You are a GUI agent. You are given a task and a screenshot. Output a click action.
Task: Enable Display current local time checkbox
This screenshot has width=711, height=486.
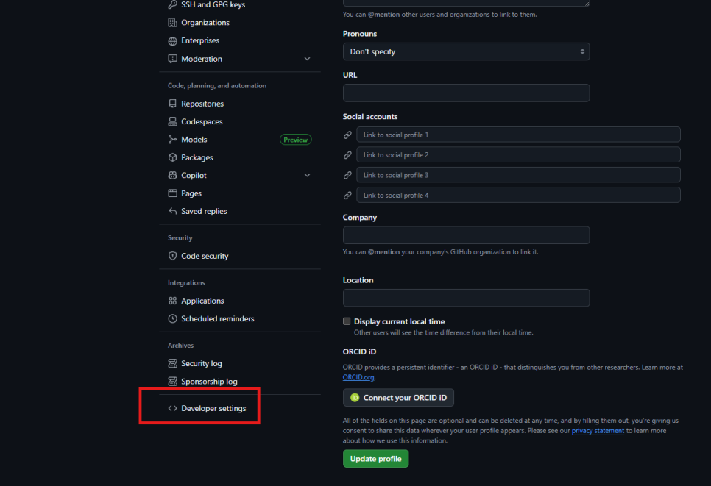[x=347, y=321]
